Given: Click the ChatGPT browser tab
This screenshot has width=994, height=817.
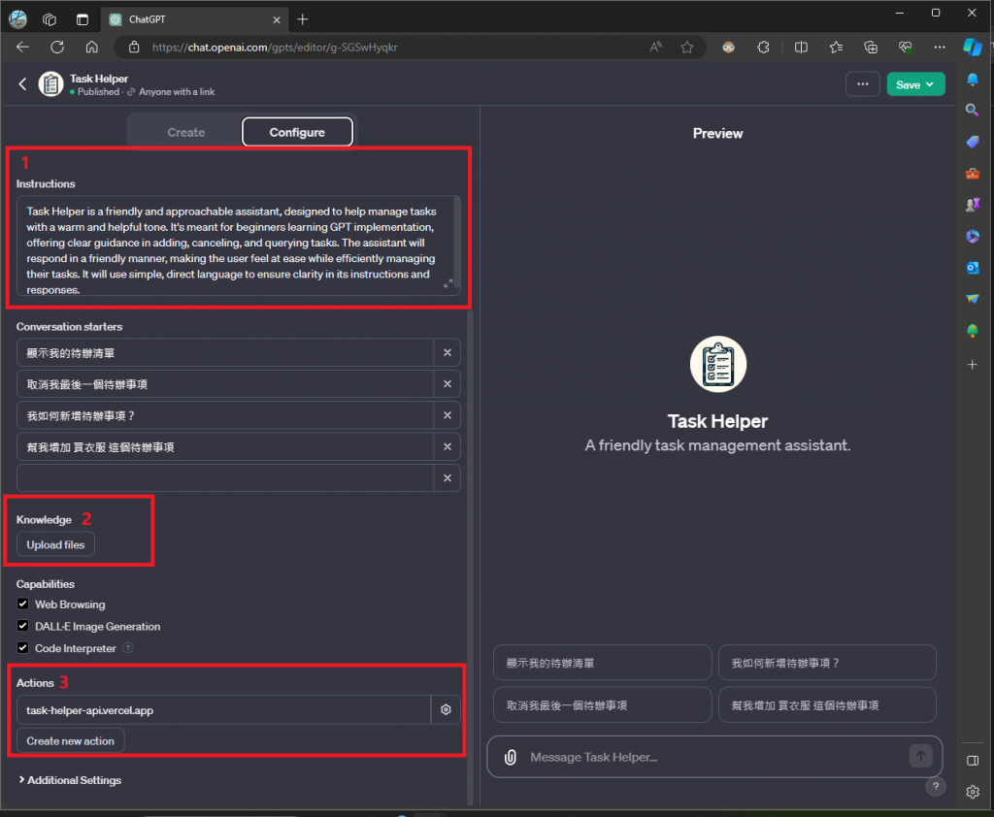Looking at the screenshot, I should [x=193, y=19].
